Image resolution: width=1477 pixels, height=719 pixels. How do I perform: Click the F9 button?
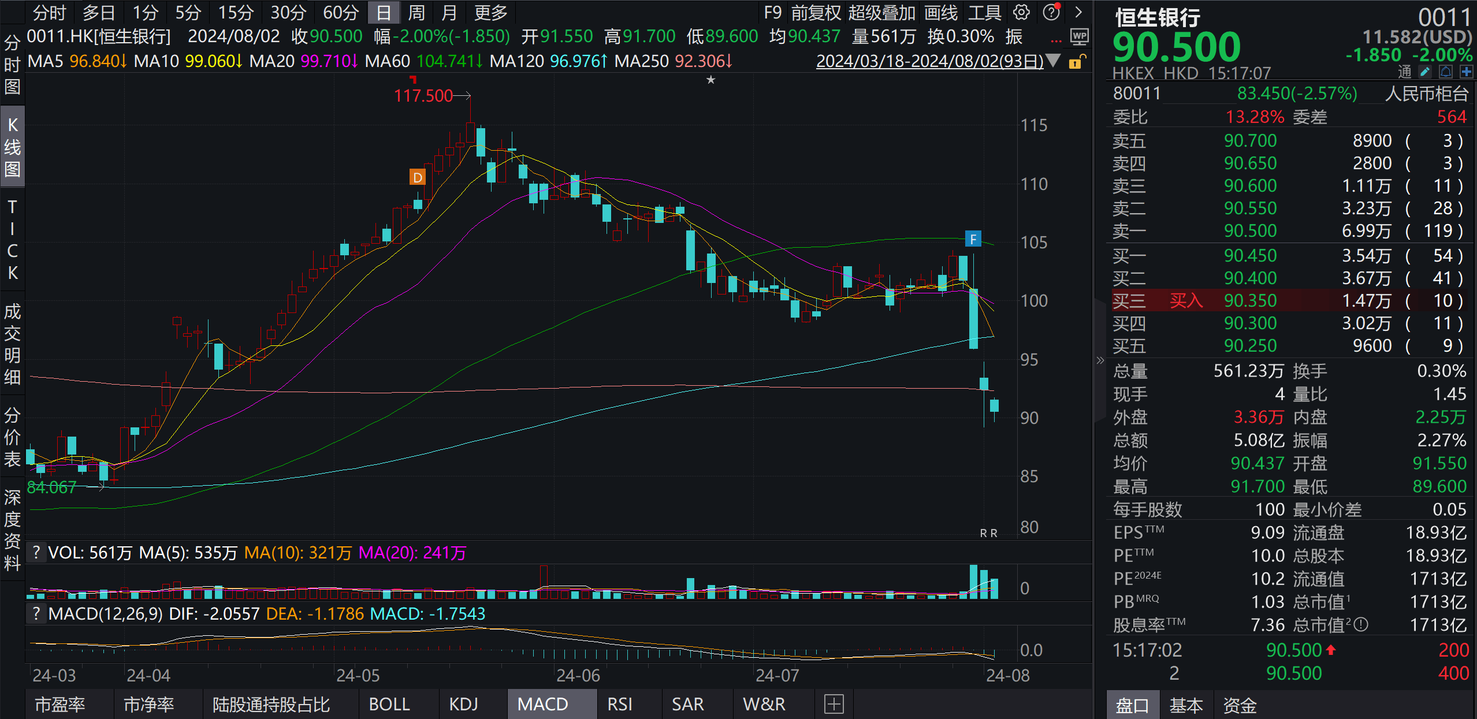pyautogui.click(x=772, y=12)
